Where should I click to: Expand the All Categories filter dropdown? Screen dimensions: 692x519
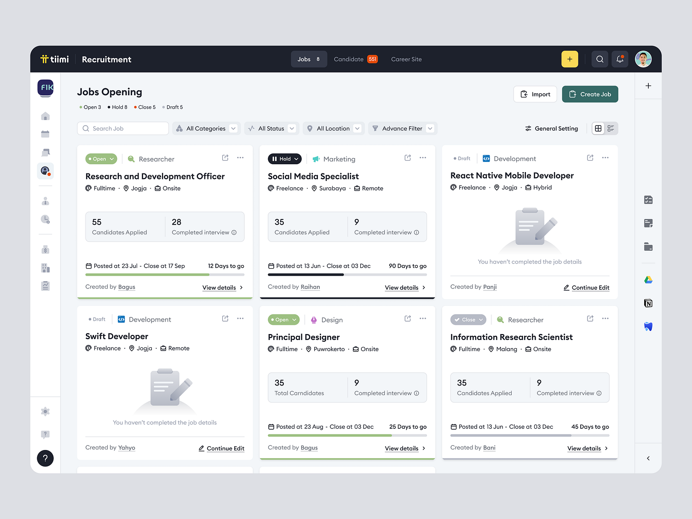[x=206, y=128]
